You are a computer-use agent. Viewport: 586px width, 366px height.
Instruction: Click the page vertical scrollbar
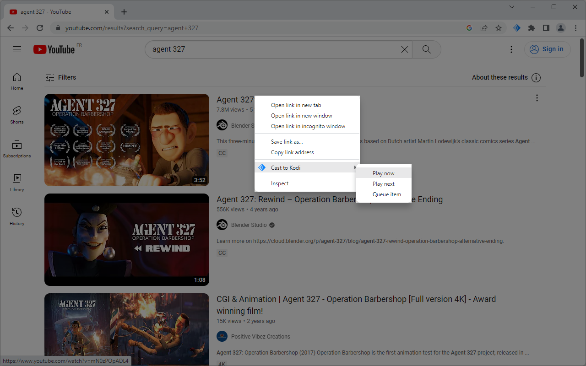[582, 59]
